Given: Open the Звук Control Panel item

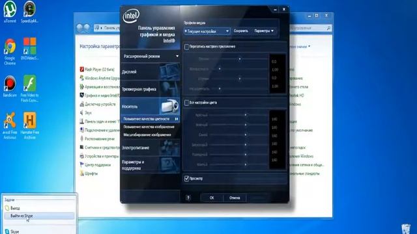Looking at the screenshot, I should [85, 112].
